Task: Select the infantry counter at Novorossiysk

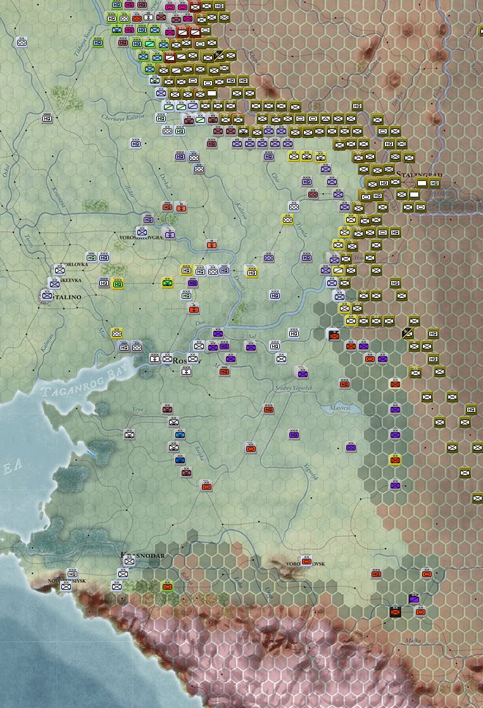Action: tap(66, 586)
